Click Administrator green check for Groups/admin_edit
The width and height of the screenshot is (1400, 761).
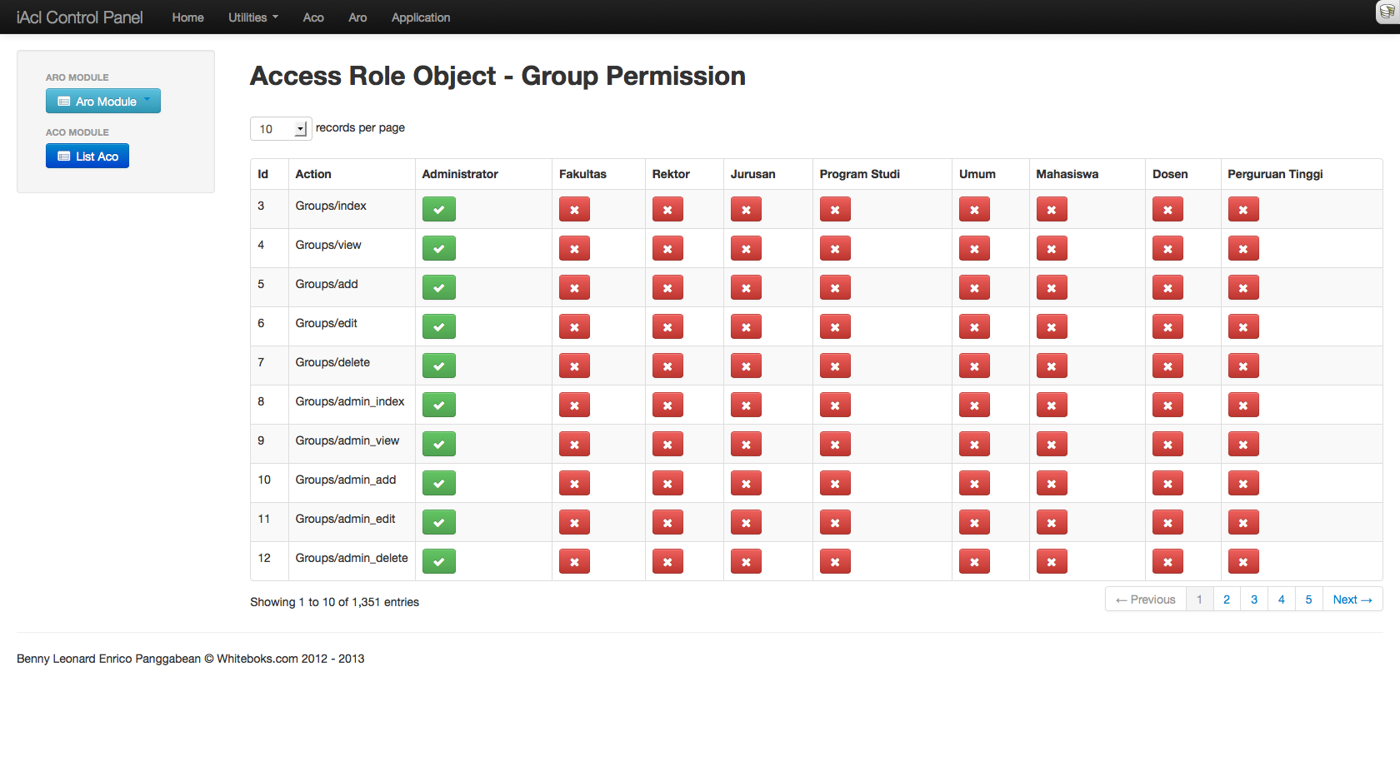click(x=438, y=522)
